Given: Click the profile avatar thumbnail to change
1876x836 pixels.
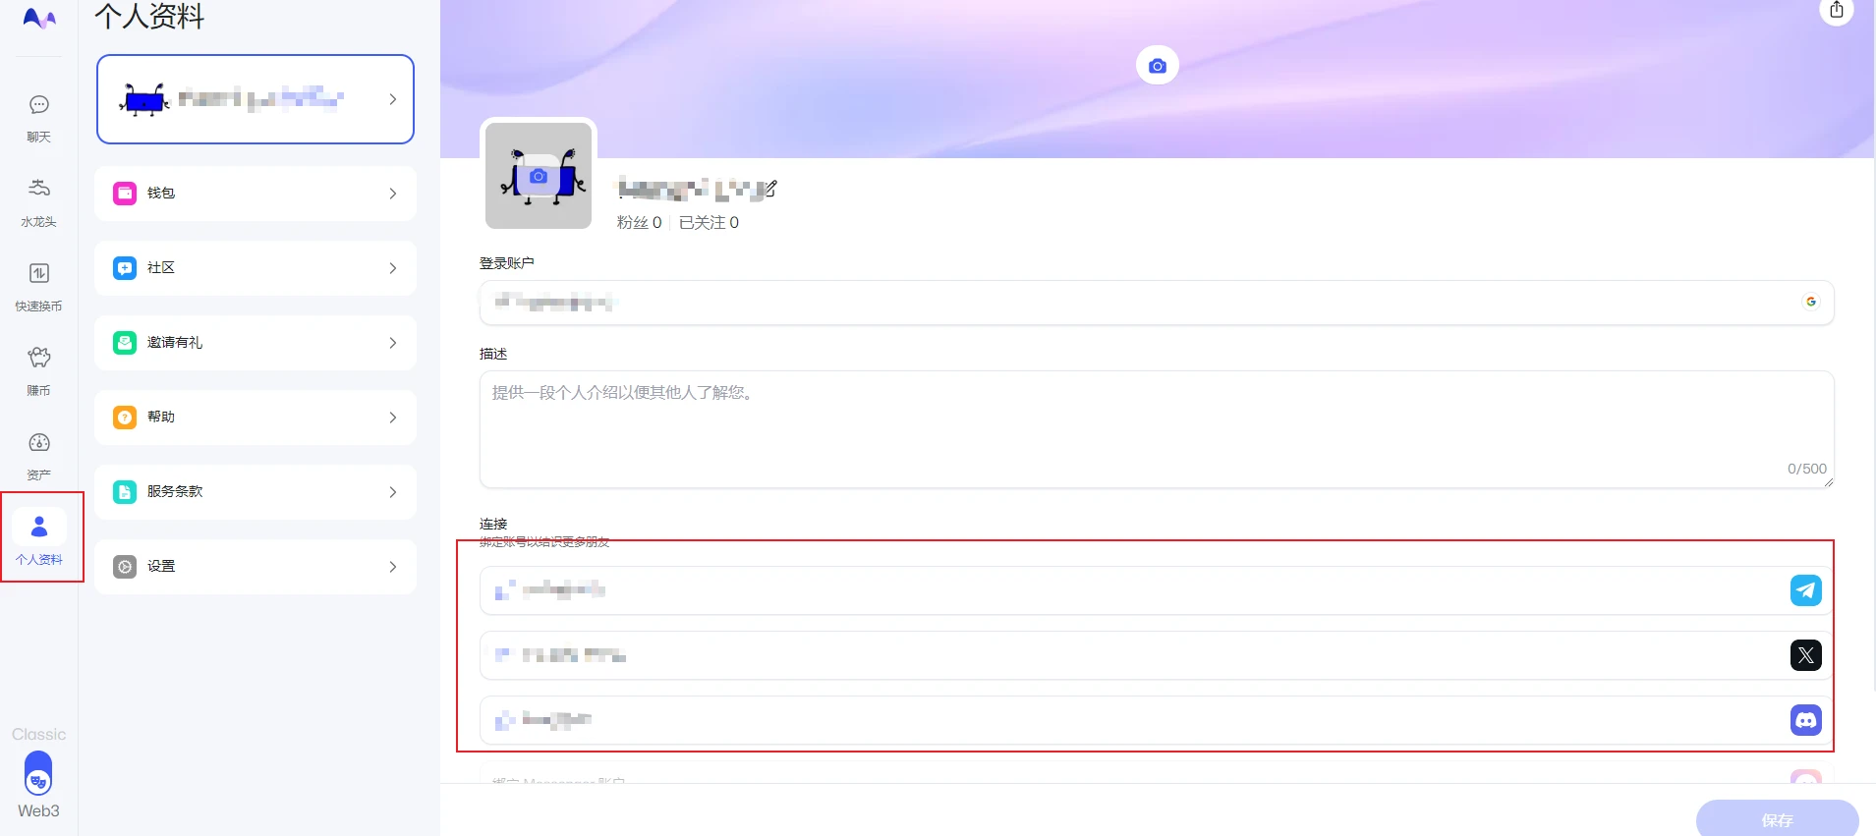Looking at the screenshot, I should point(539,176).
